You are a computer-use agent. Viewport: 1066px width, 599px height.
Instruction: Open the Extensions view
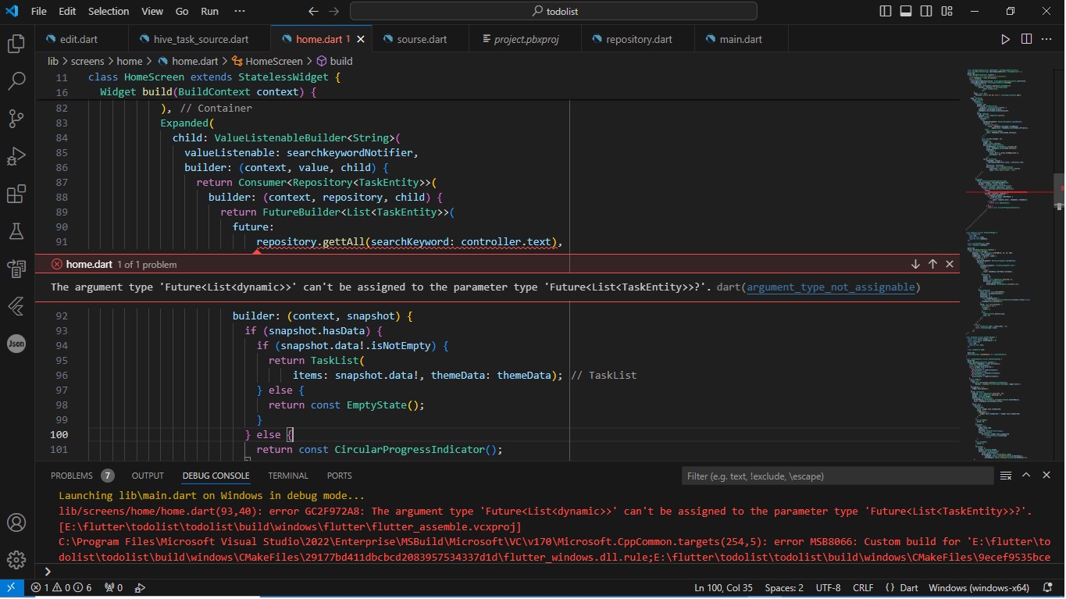tap(16, 194)
